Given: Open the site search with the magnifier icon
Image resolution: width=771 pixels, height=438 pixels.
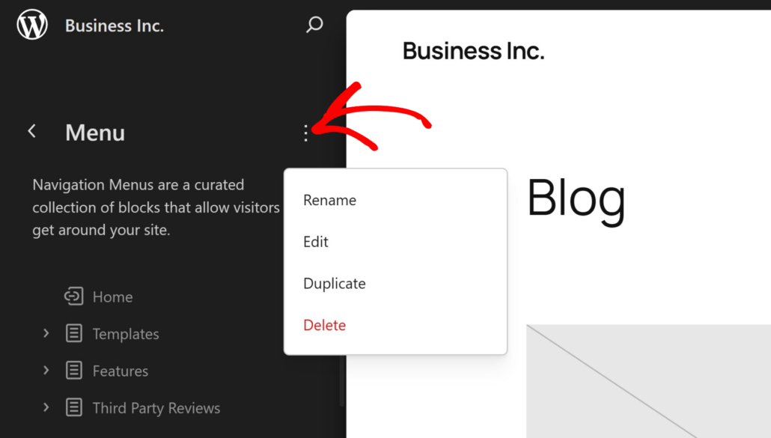Looking at the screenshot, I should pos(314,25).
